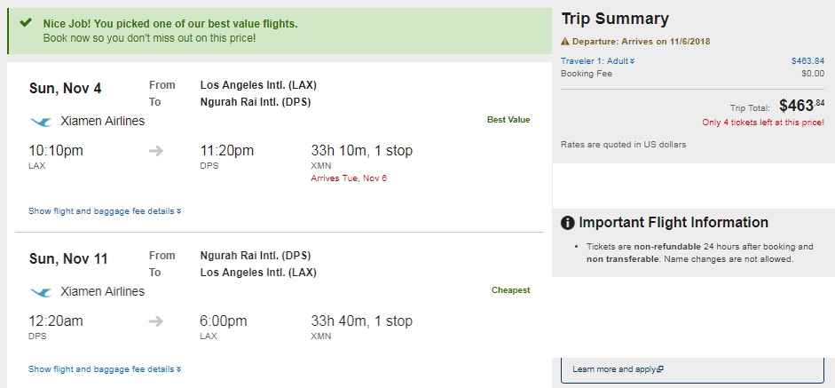
Task: Click the Best Value label
Action: (x=508, y=120)
